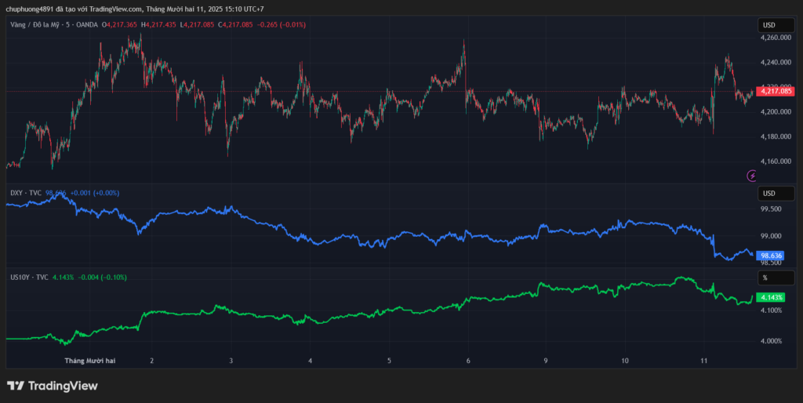This screenshot has width=803, height=403.
Task: Click the purple lightning bolt icon
Action: click(752, 176)
